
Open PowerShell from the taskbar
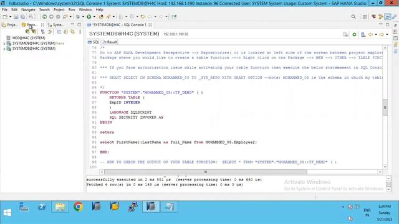pyautogui.click(x=42, y=207)
